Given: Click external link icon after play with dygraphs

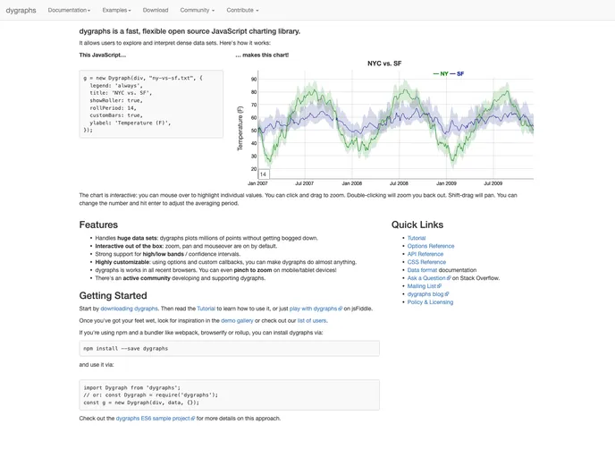Looking at the screenshot, I should [x=340, y=309].
